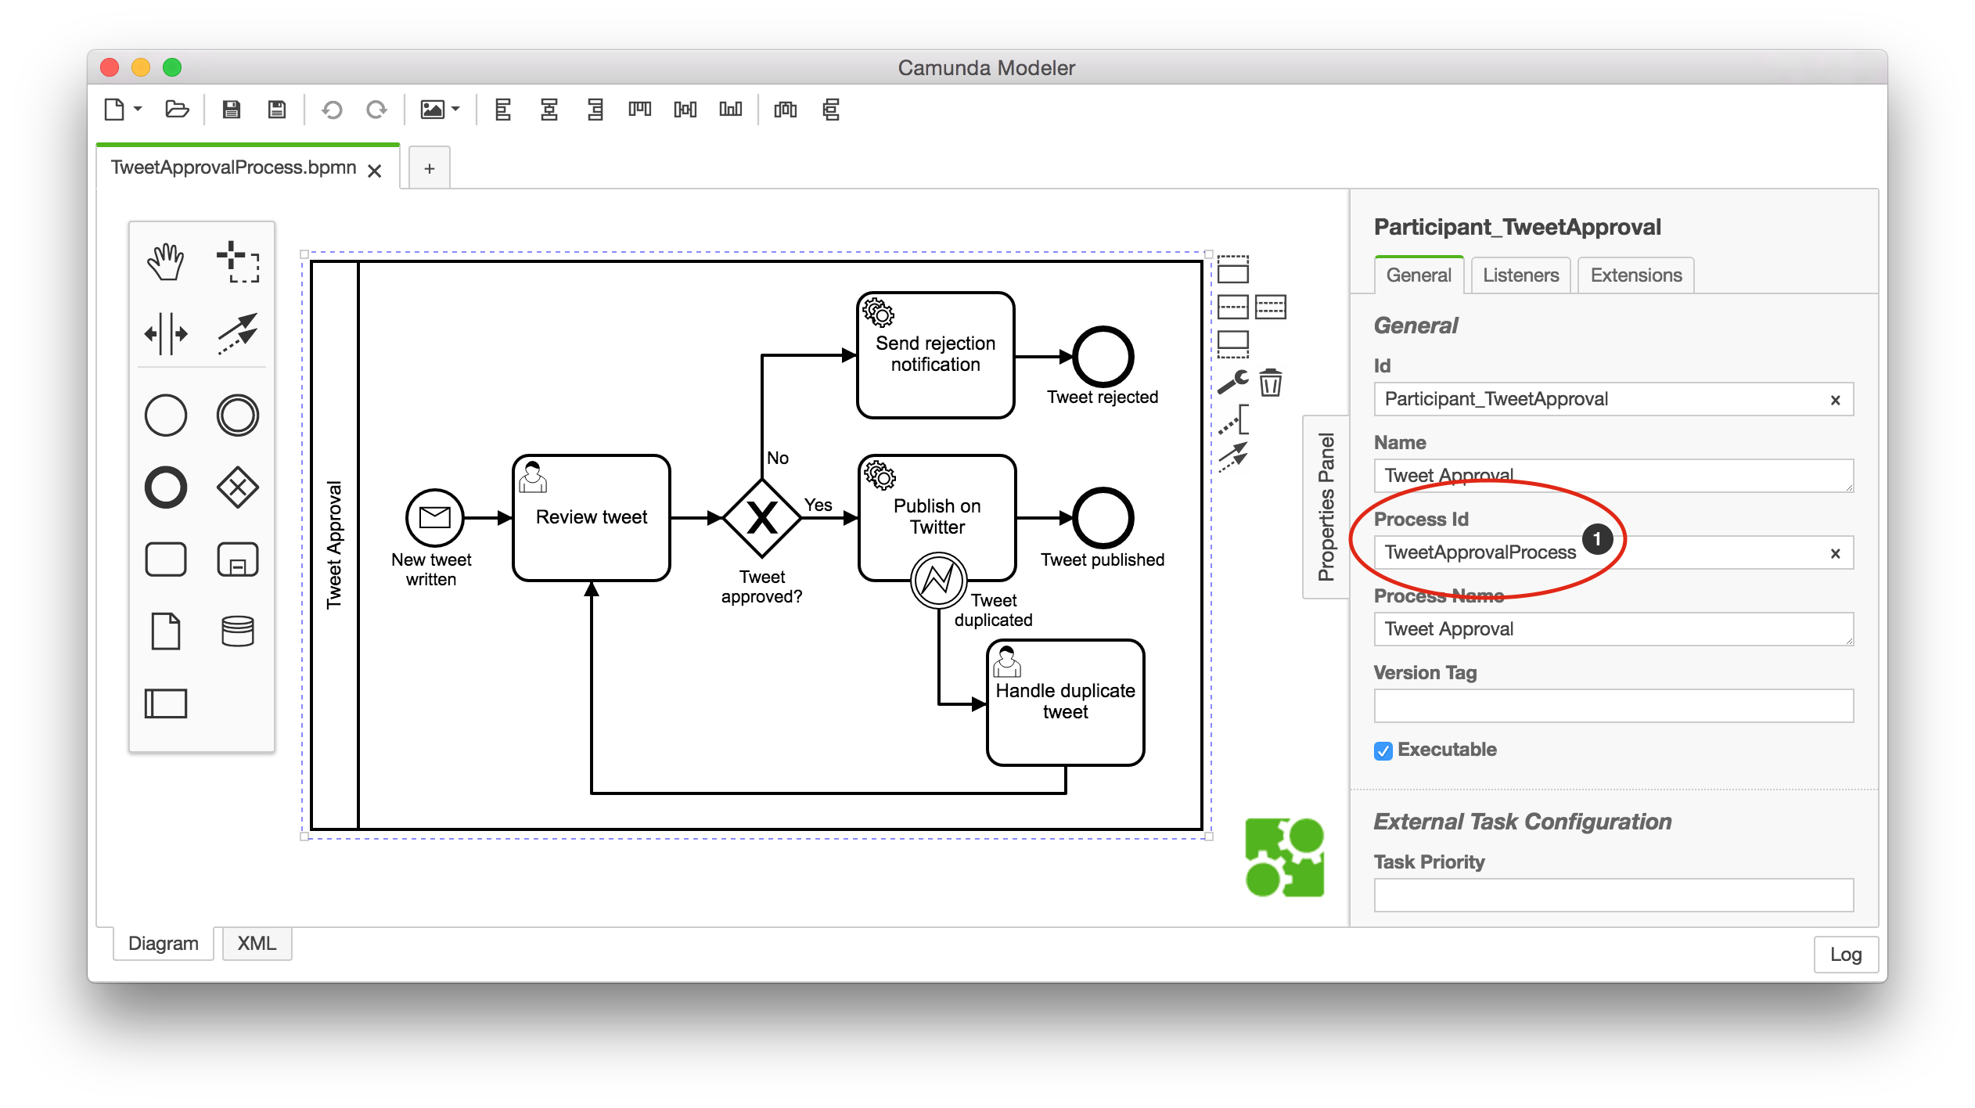Activate global connect tool in palette
Screen dimensions: 1975x1108
click(238, 334)
